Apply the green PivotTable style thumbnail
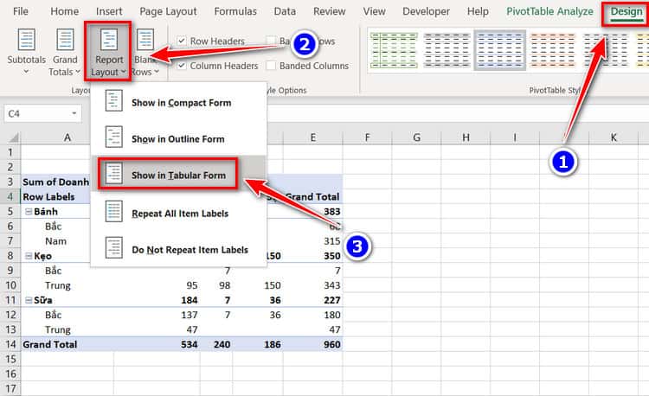 (394, 50)
